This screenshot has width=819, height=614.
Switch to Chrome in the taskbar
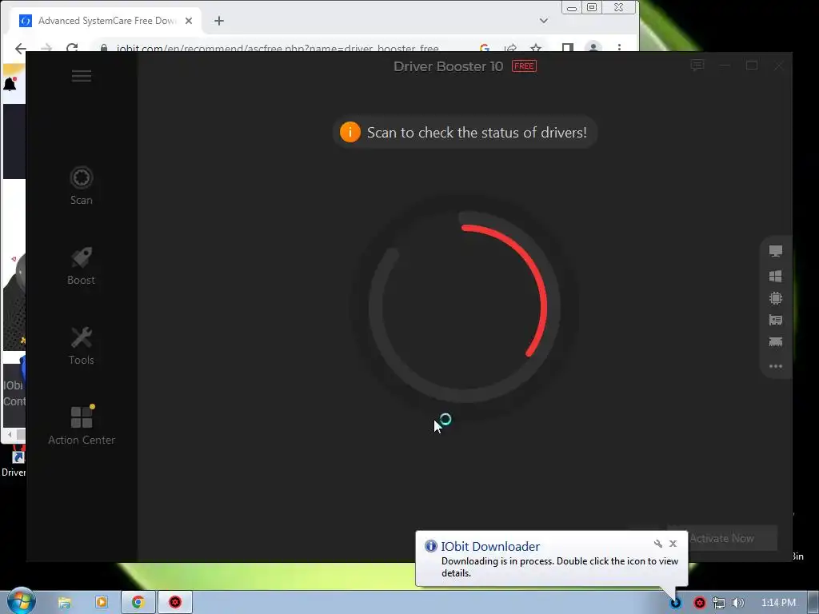138,603
